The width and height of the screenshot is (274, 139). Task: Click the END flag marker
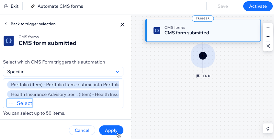pos(198,76)
